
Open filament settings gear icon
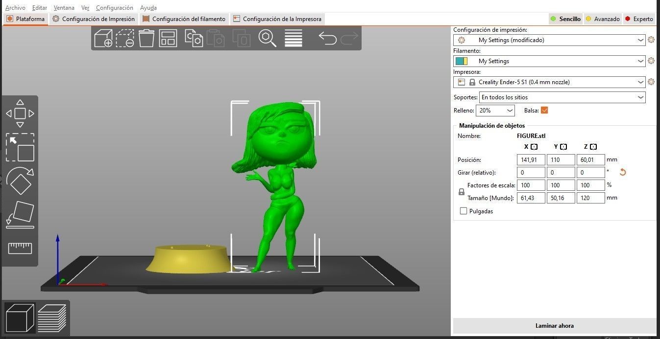[651, 61]
